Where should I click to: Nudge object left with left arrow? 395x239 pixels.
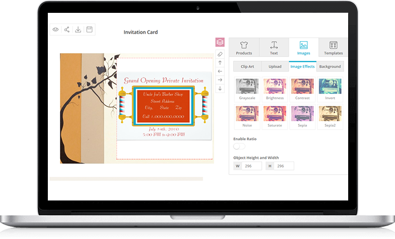pyautogui.click(x=220, y=71)
